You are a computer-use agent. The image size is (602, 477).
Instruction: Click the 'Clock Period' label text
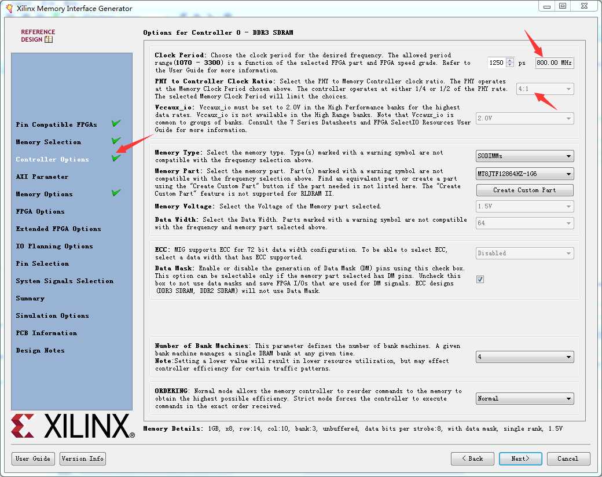181,56
